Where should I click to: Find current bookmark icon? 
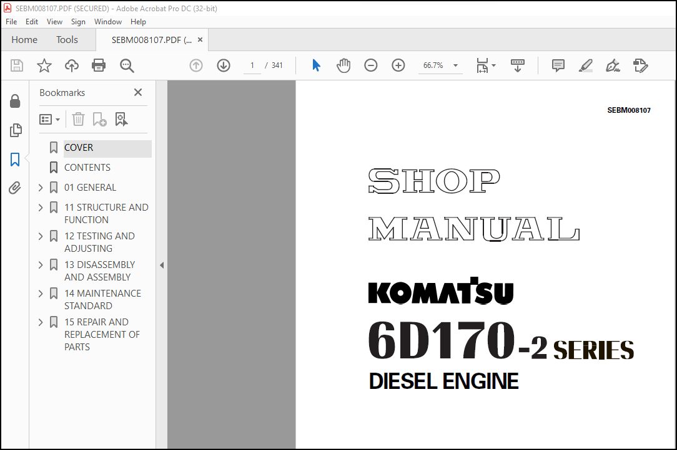click(121, 119)
